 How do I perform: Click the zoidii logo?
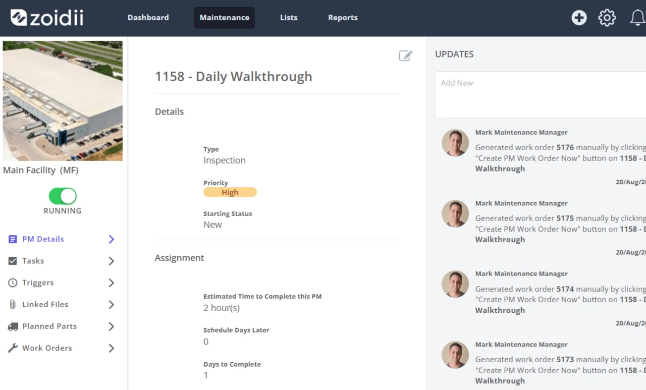(47, 18)
